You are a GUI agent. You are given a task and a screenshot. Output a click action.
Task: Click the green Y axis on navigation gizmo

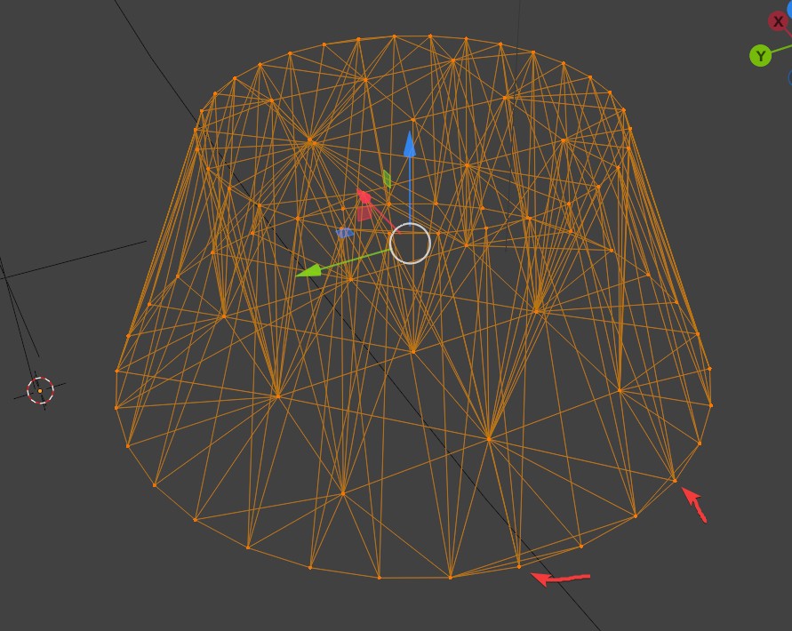[x=761, y=56]
